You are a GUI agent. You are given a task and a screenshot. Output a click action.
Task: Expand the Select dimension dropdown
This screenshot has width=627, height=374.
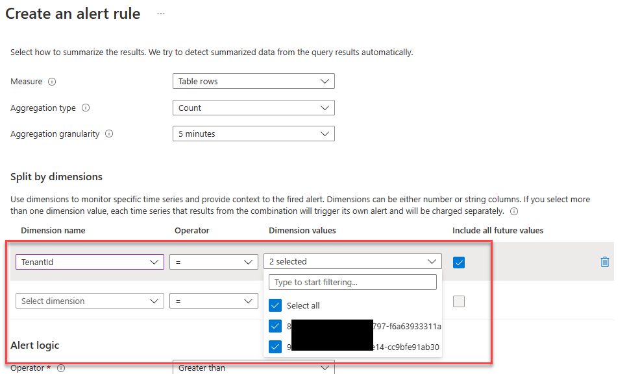[90, 301]
